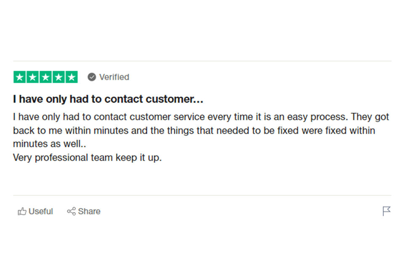The width and height of the screenshot is (404, 269).
Task: Mark the review as Useful via its label
Action: pyautogui.click(x=41, y=211)
